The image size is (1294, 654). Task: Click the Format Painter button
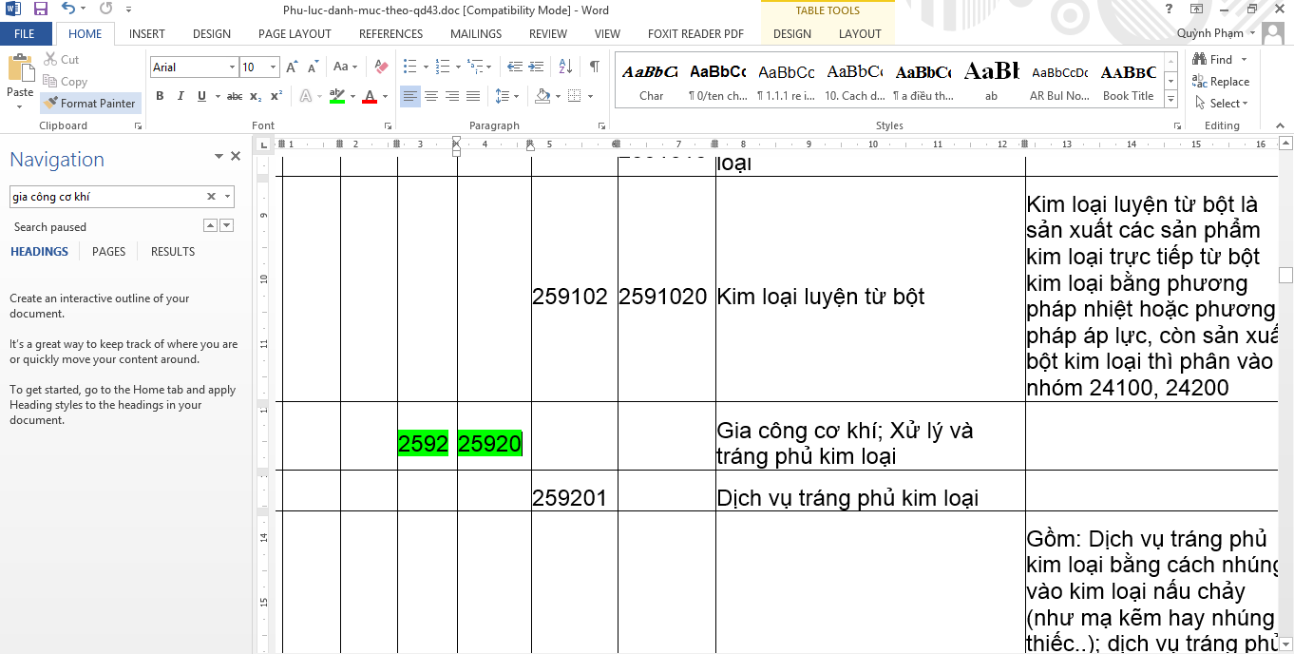pyautogui.click(x=90, y=103)
